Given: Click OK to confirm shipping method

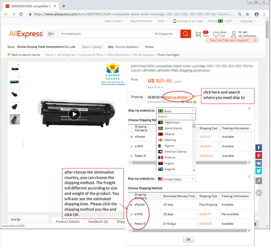Looking at the screenshot, I should [188, 240].
